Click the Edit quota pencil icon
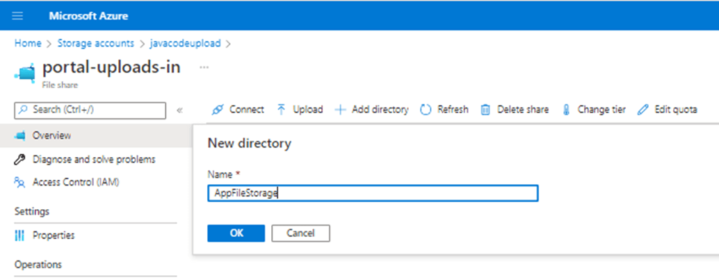Image resolution: width=719 pixels, height=280 pixels. click(x=643, y=110)
